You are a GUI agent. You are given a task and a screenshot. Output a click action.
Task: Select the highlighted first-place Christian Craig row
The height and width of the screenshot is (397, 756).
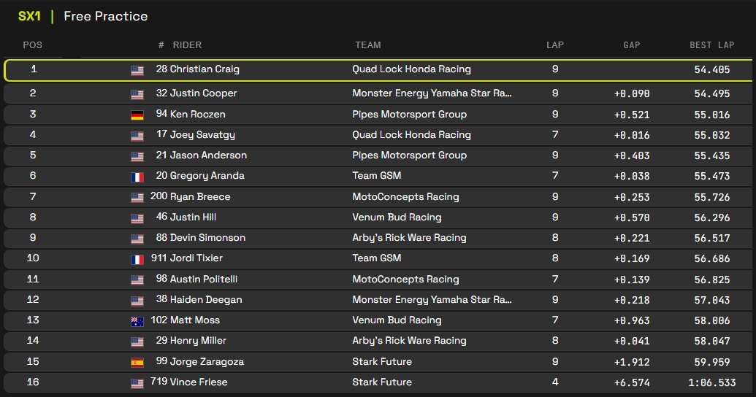(378, 70)
